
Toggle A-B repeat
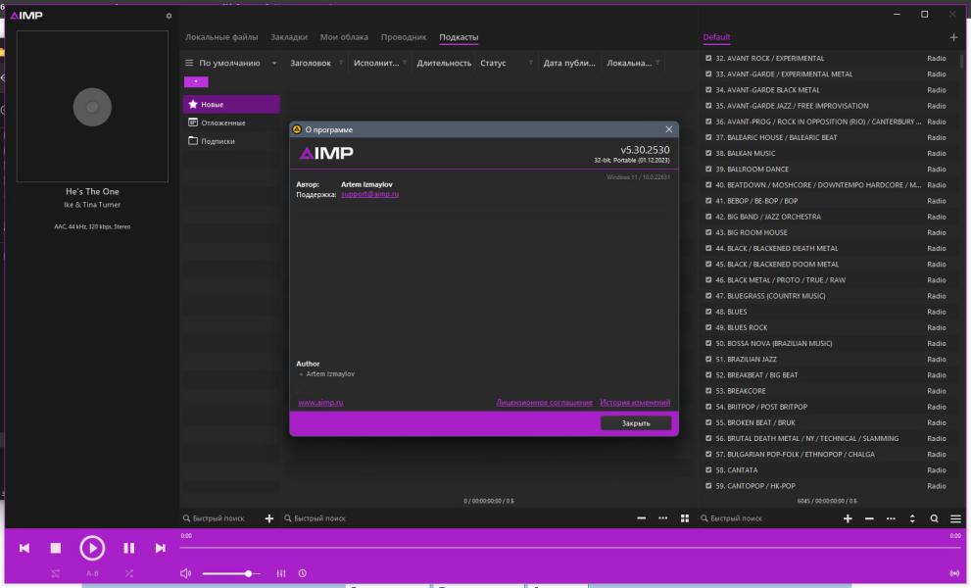coord(92,573)
